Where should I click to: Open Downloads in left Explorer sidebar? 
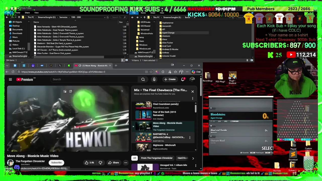pos(17,33)
